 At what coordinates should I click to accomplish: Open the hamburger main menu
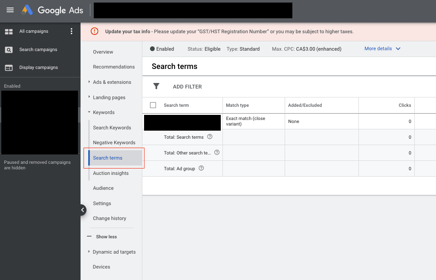tap(10, 10)
